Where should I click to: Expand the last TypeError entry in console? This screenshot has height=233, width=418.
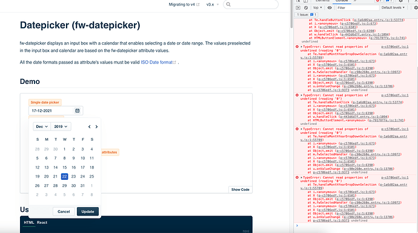(302, 177)
